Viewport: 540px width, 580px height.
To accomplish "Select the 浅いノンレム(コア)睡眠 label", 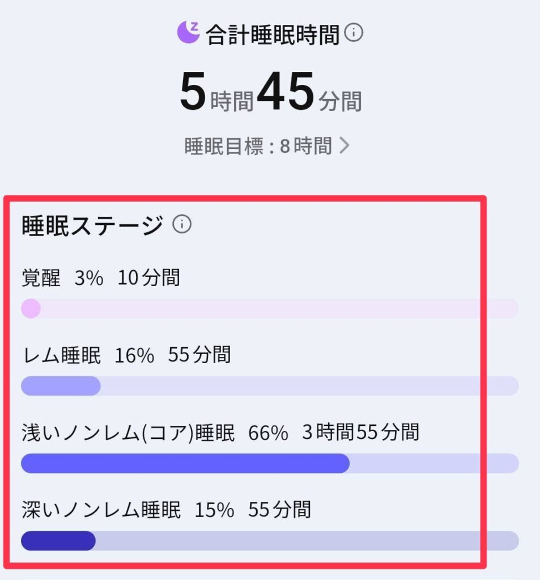I will tap(127, 433).
